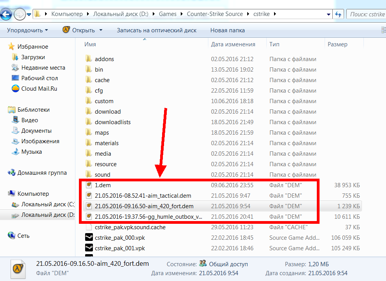
Task: Click the Новая папка button
Action: (227, 30)
